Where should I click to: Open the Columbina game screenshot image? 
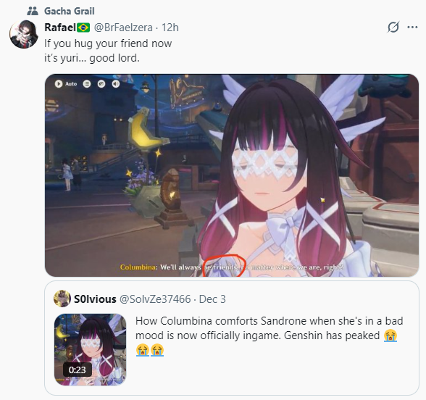pyautogui.click(x=232, y=175)
